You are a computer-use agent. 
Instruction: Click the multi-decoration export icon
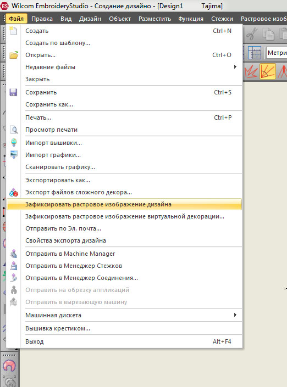[14, 192]
